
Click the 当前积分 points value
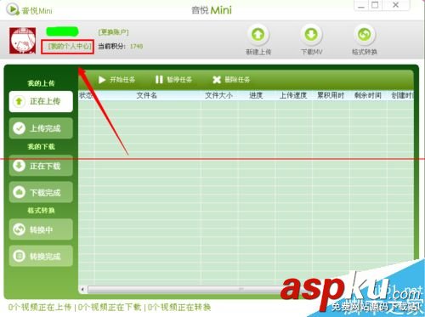pos(136,46)
